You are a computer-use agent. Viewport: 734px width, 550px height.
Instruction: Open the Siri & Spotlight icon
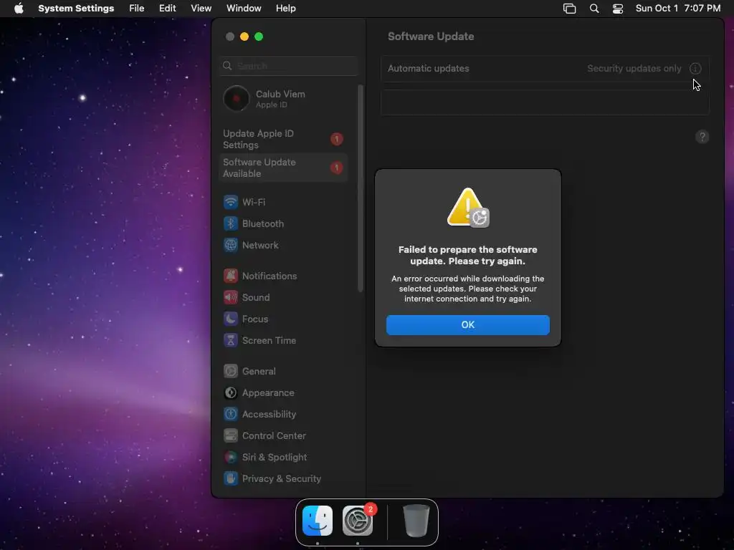coord(231,458)
